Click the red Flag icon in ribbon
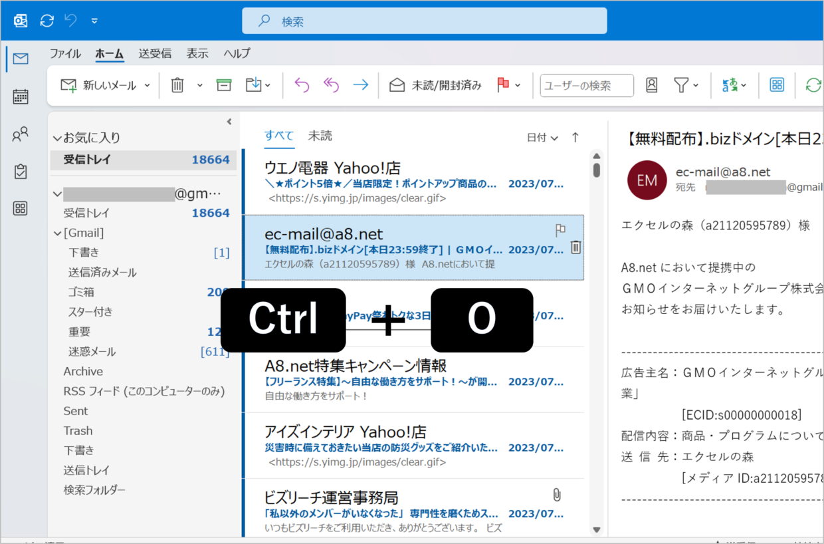 pyautogui.click(x=503, y=85)
